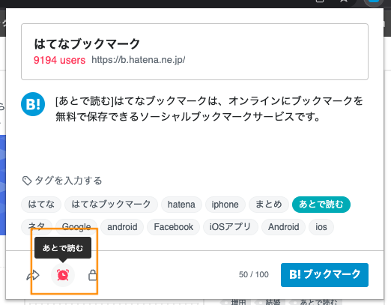Focus the タグを入力する tag input field
The height and width of the screenshot is (305, 391).
pos(195,181)
